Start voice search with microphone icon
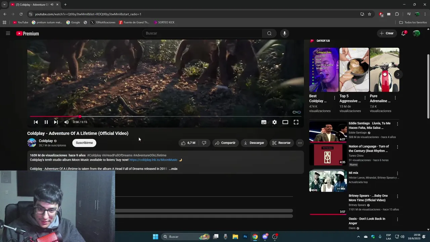The image size is (430, 242). point(285,33)
